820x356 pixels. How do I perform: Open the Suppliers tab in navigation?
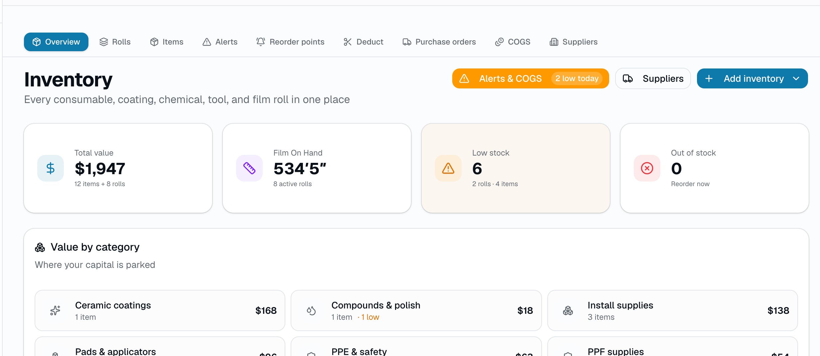pos(574,42)
